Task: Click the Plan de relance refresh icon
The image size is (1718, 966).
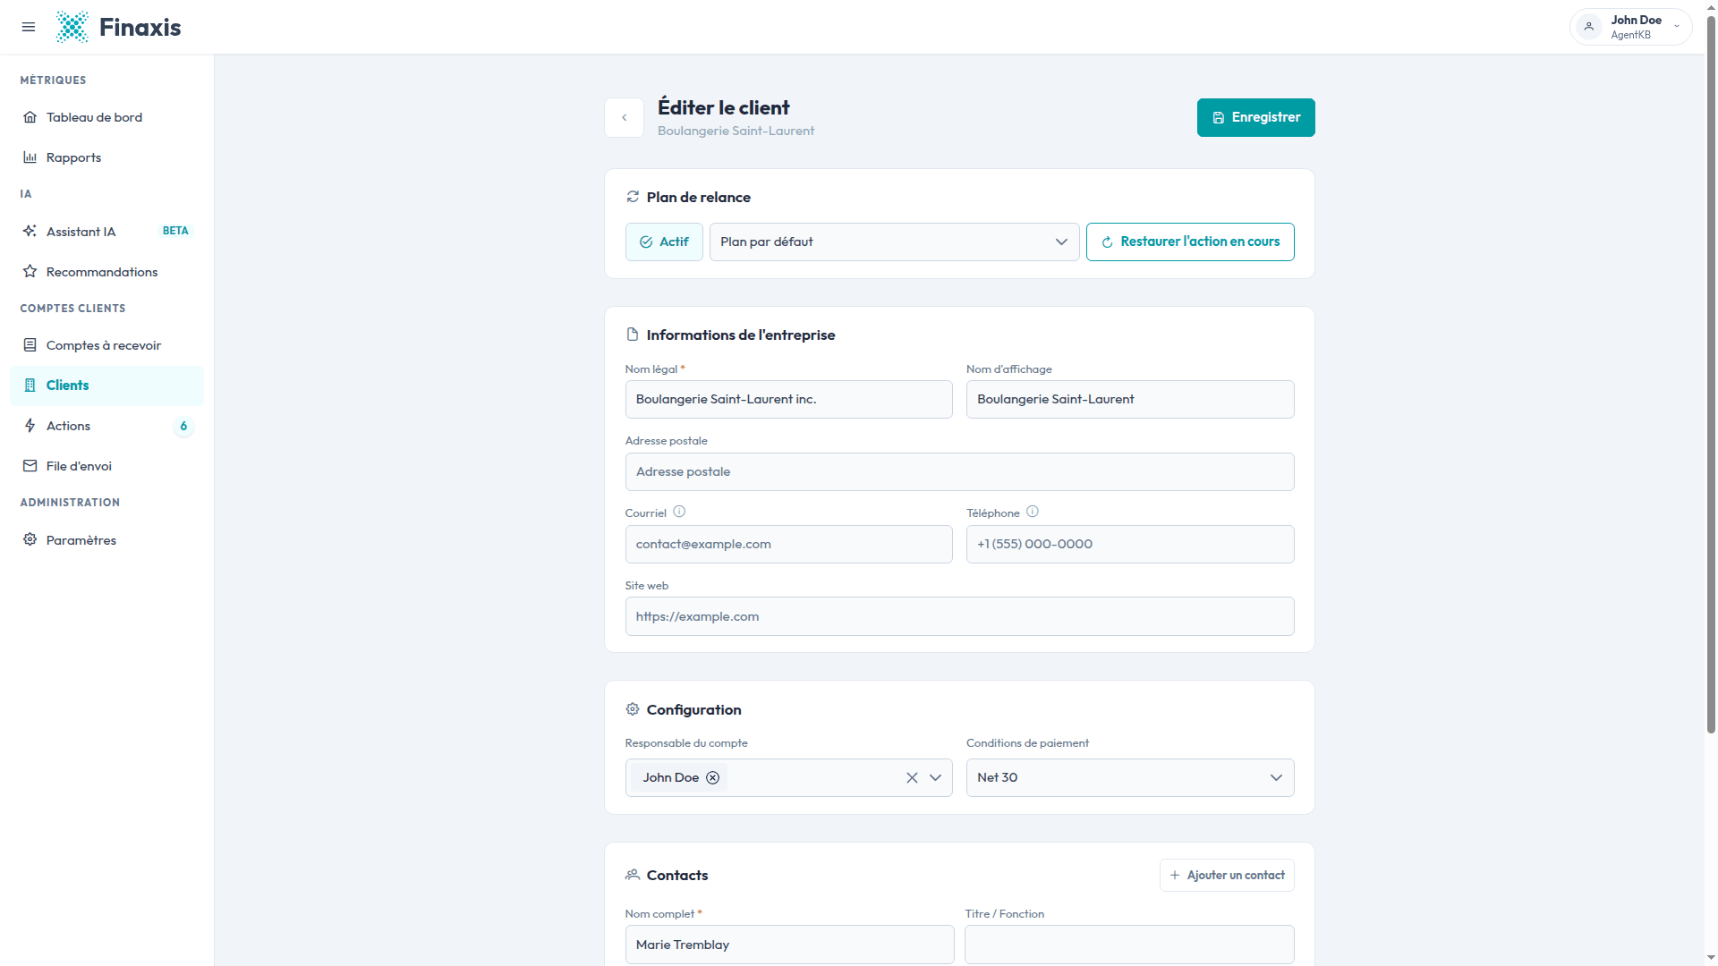Action: click(633, 197)
